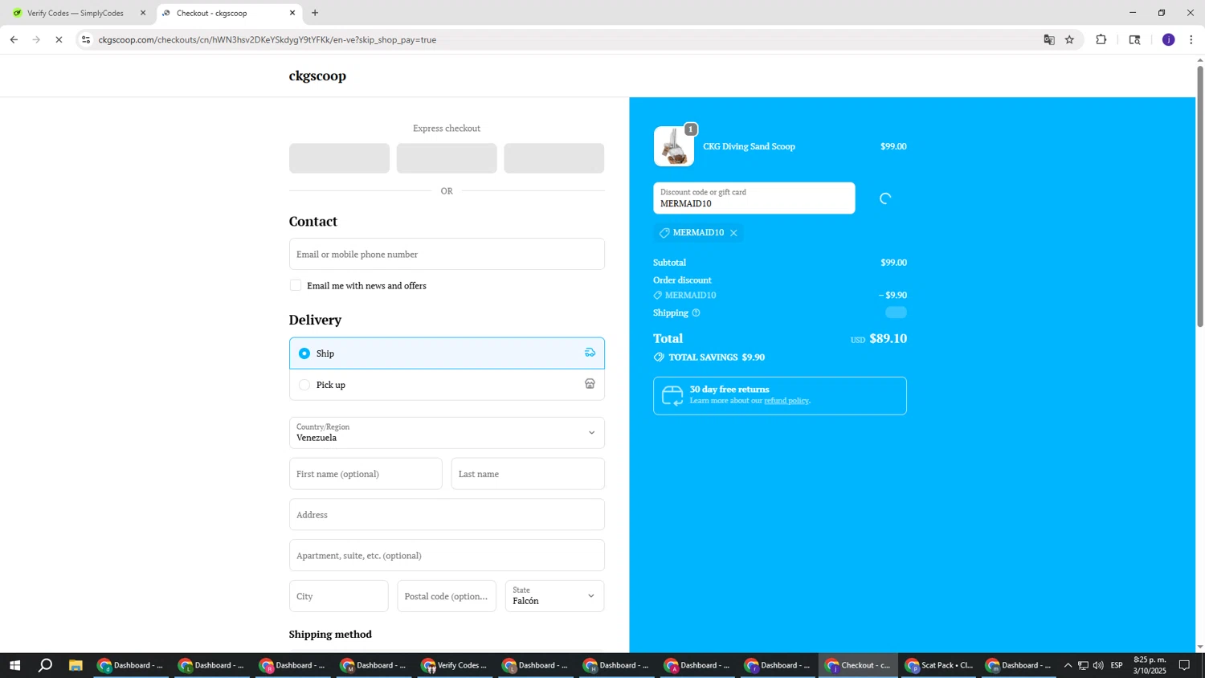Click the CKG Diving Sand Scoop product name
The height and width of the screenshot is (678, 1205).
749,146
